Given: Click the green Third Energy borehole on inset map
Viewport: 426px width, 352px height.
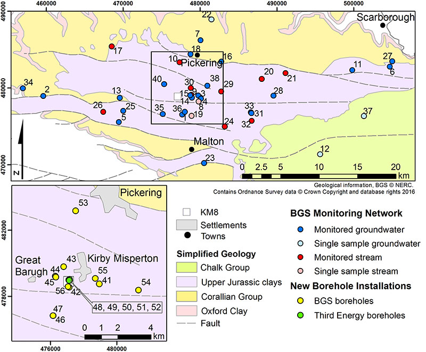Looking at the screenshot, I should click(x=69, y=280).
